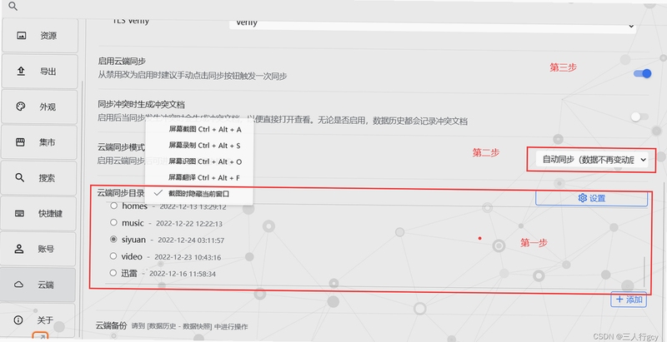This screenshot has height=342, width=667.
Task: Click the 设置 button with gear
Action: coord(591,198)
